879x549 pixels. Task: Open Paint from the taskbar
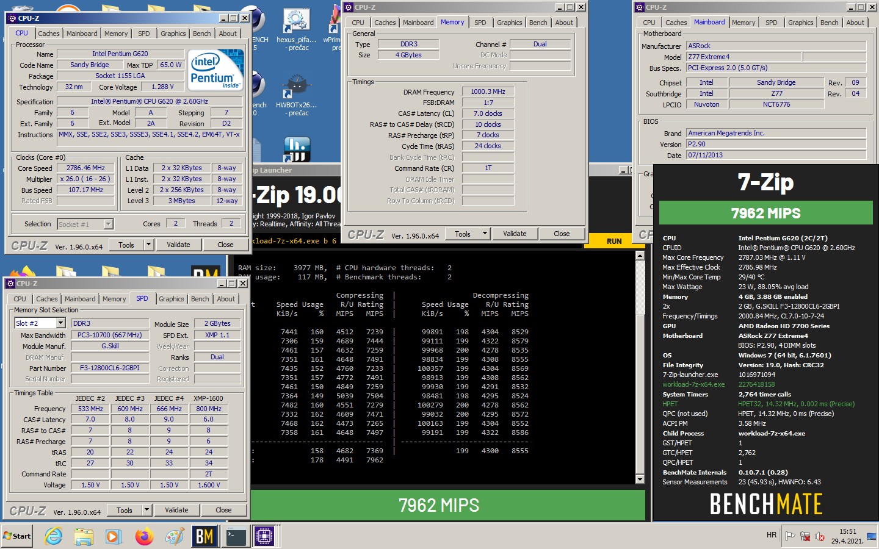tap(174, 536)
